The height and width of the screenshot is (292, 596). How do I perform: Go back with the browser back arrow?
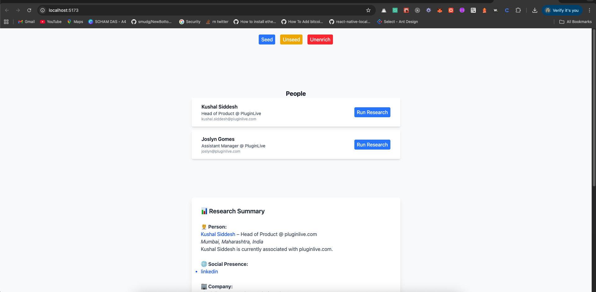(x=7, y=10)
